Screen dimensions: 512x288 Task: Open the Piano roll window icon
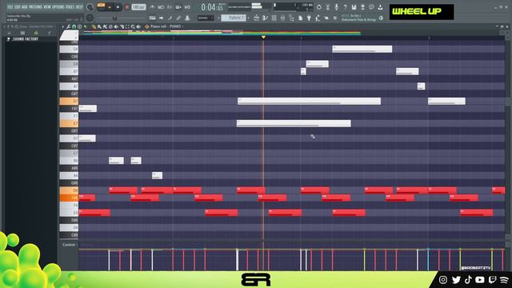[265, 18]
